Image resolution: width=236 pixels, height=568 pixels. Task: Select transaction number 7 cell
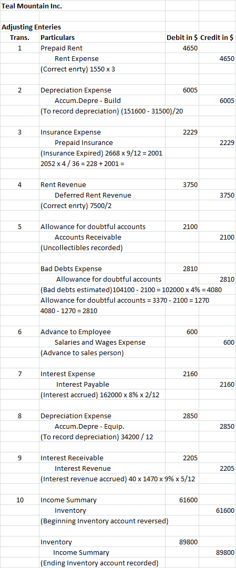click(x=20, y=374)
